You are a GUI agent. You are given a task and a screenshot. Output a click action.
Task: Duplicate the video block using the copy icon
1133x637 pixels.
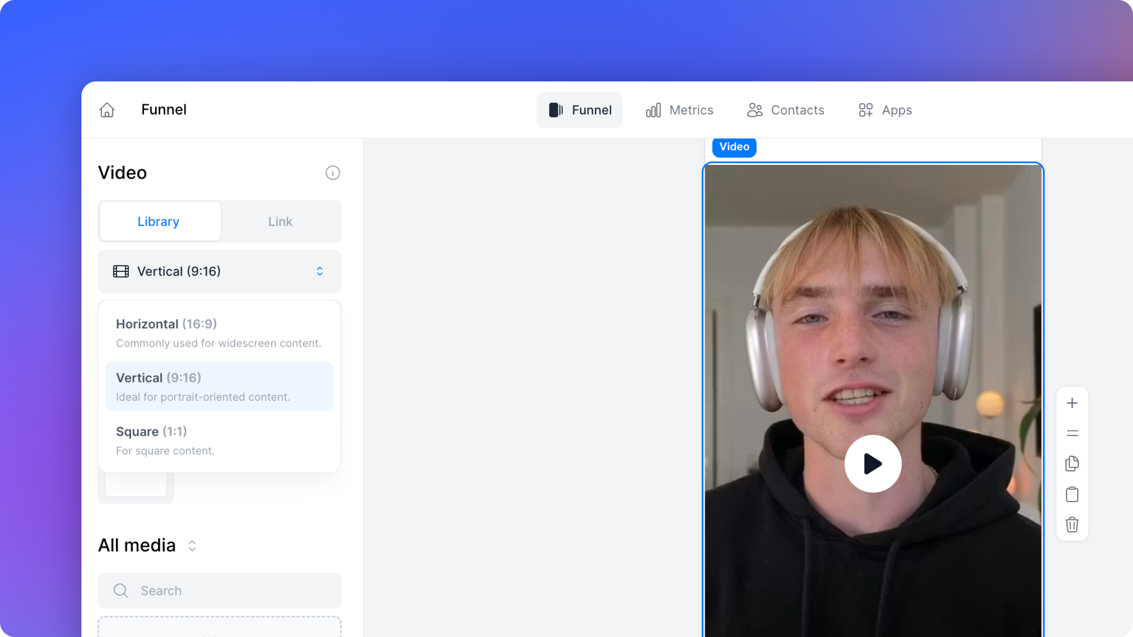pos(1072,463)
